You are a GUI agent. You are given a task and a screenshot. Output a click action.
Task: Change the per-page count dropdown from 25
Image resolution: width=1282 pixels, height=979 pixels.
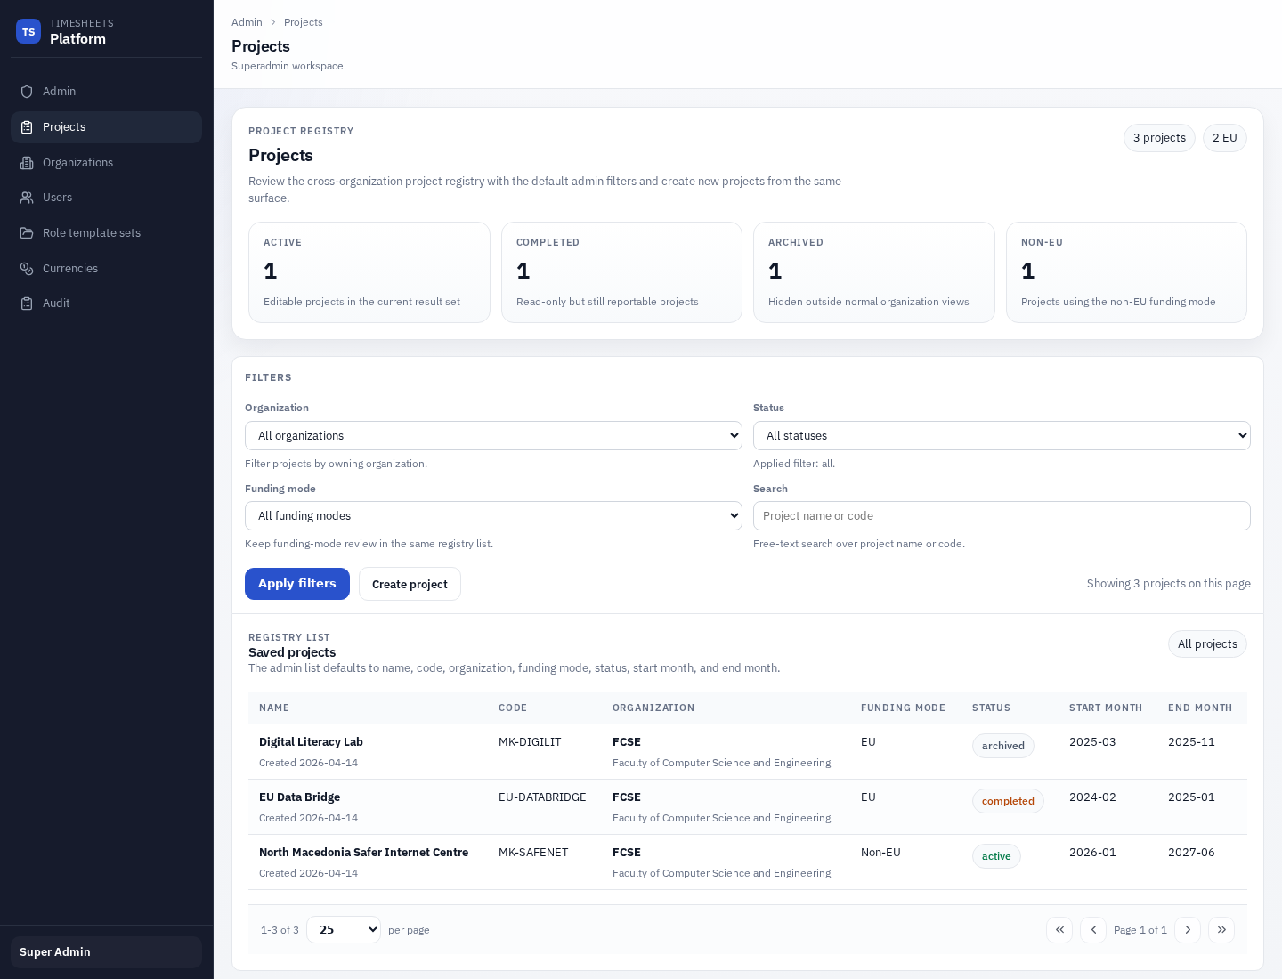pos(344,929)
